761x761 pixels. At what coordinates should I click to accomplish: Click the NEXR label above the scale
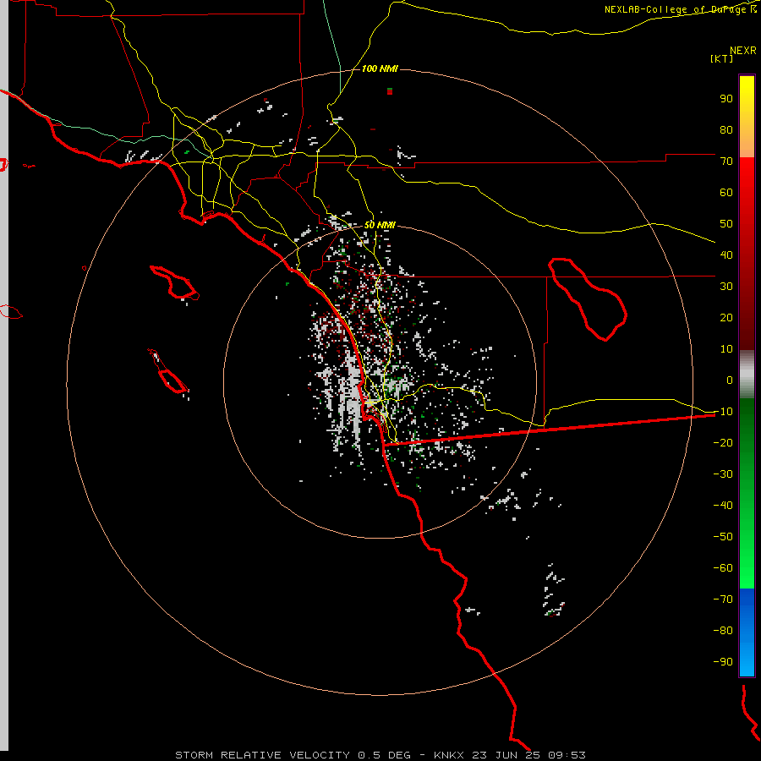click(x=742, y=51)
